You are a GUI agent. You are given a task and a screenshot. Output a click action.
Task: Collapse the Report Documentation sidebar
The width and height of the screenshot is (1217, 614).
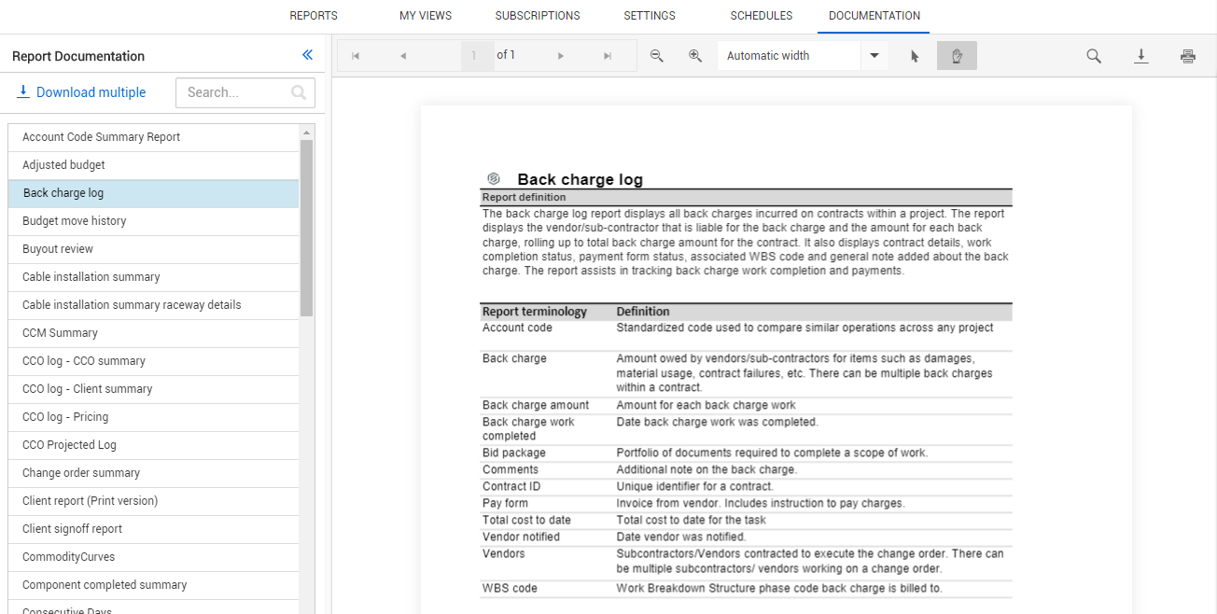click(x=307, y=55)
